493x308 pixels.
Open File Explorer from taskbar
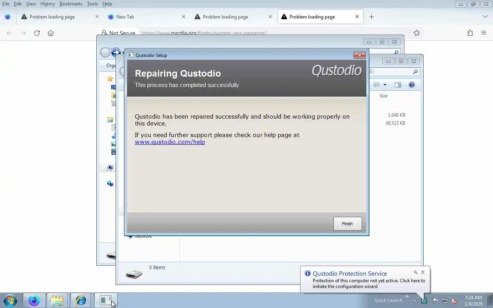click(x=57, y=300)
